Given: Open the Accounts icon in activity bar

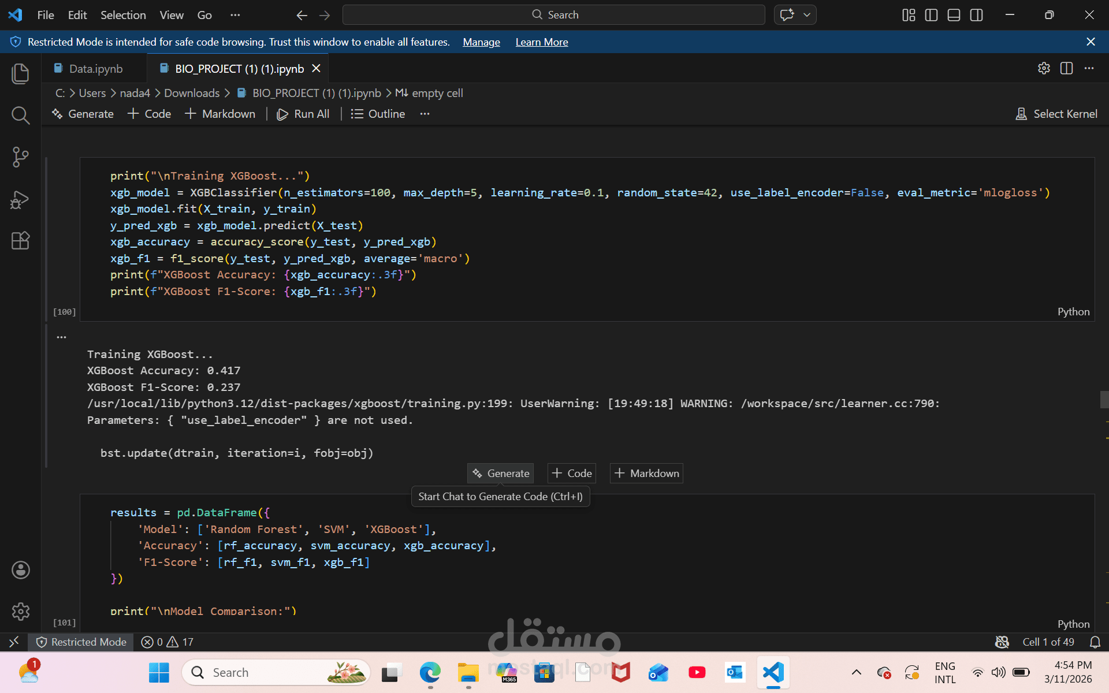Looking at the screenshot, I should coord(20,570).
